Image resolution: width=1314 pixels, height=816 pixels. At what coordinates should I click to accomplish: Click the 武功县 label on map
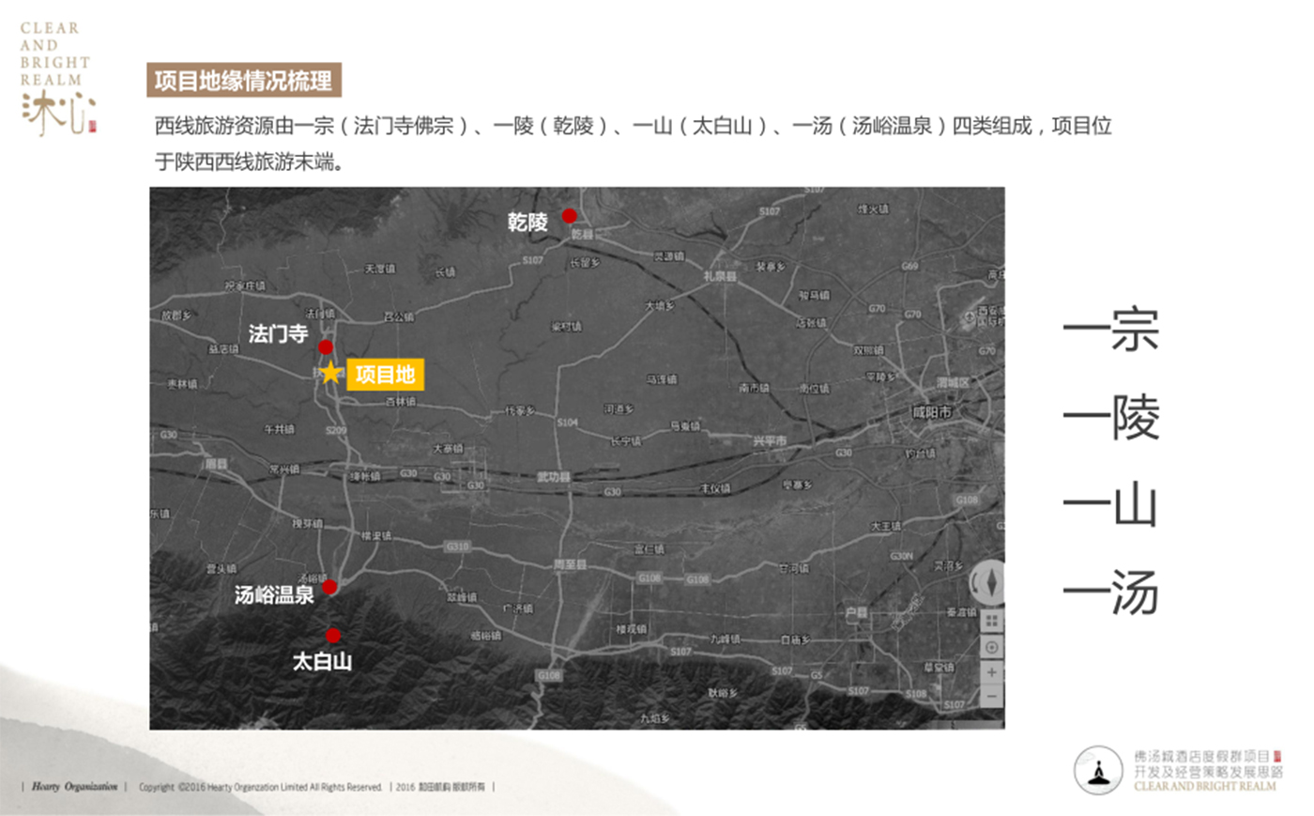554,477
